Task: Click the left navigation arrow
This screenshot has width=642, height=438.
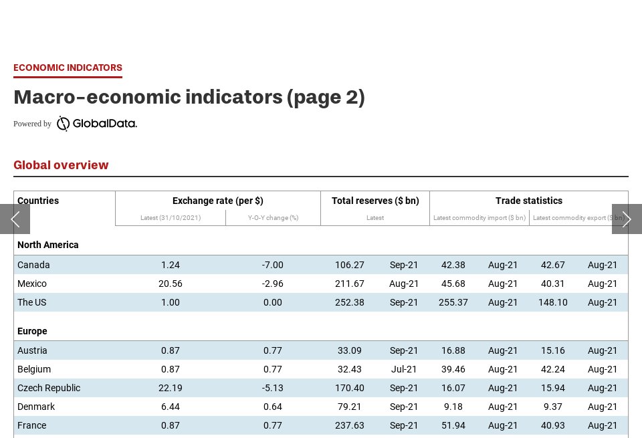Action: 15,219
